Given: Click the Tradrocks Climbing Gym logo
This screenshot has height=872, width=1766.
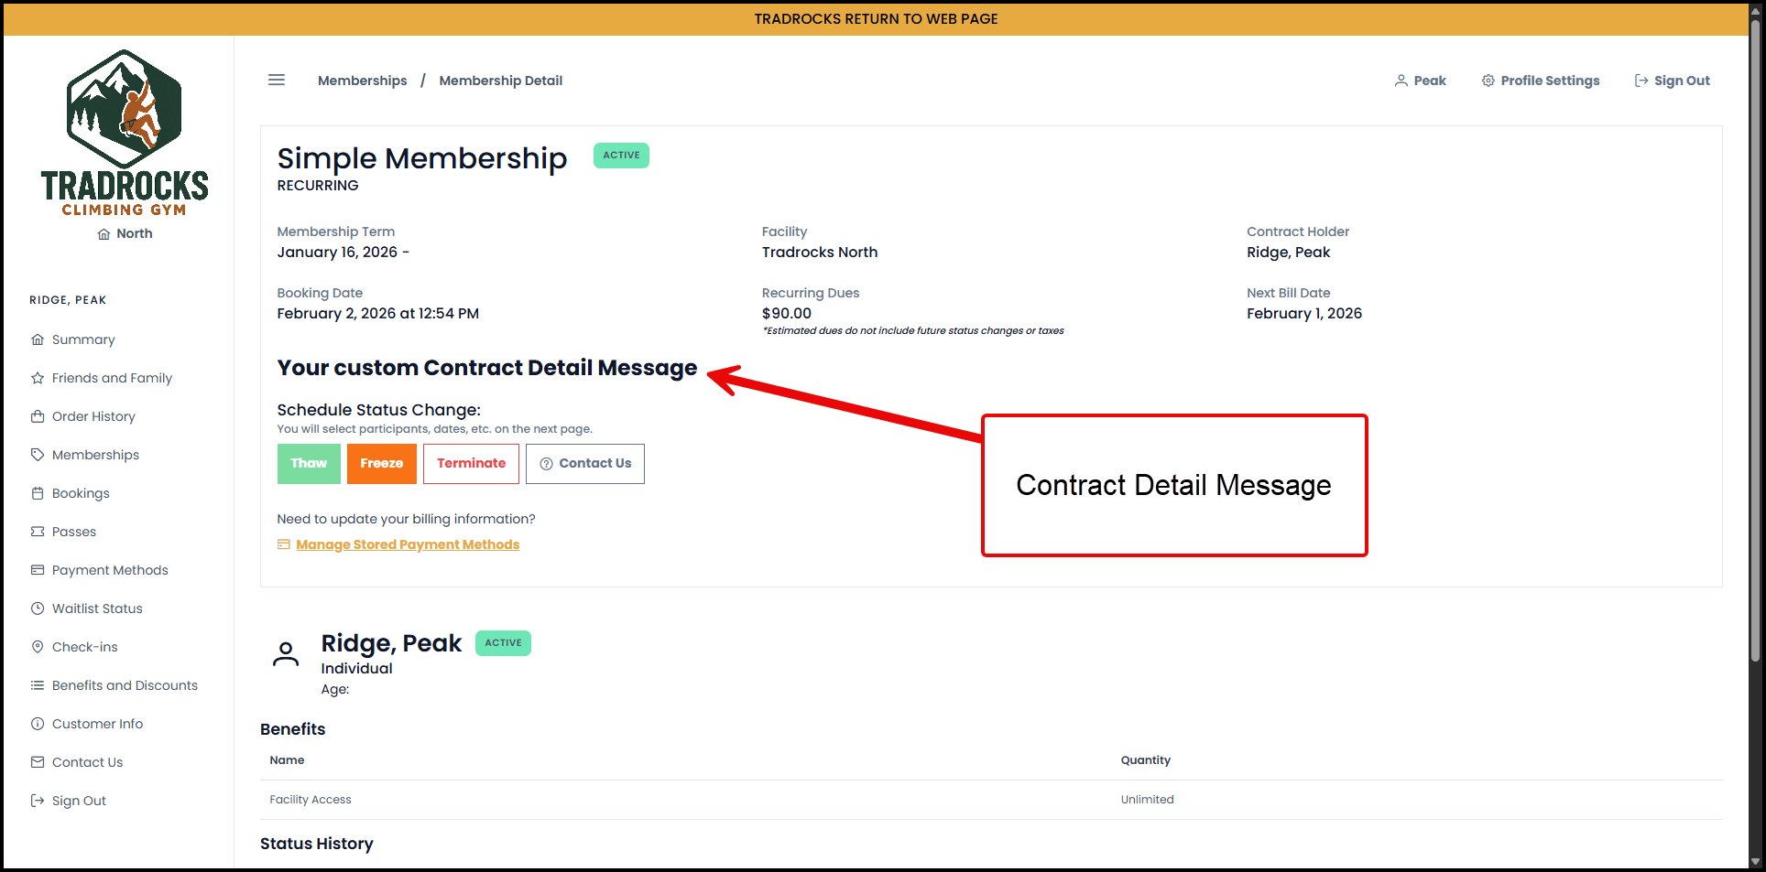Looking at the screenshot, I should point(125,134).
